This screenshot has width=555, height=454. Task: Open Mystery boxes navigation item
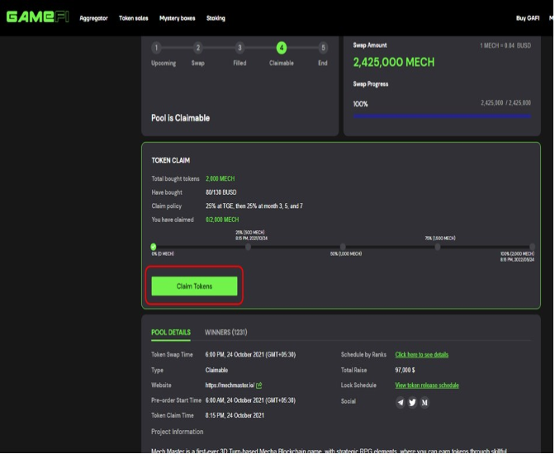coord(178,18)
